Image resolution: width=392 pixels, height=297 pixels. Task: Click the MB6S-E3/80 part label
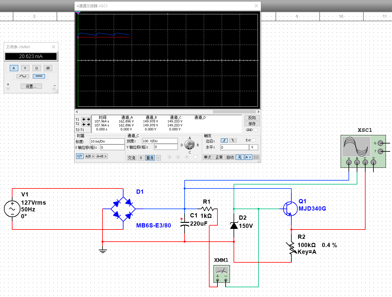pyautogui.click(x=154, y=225)
